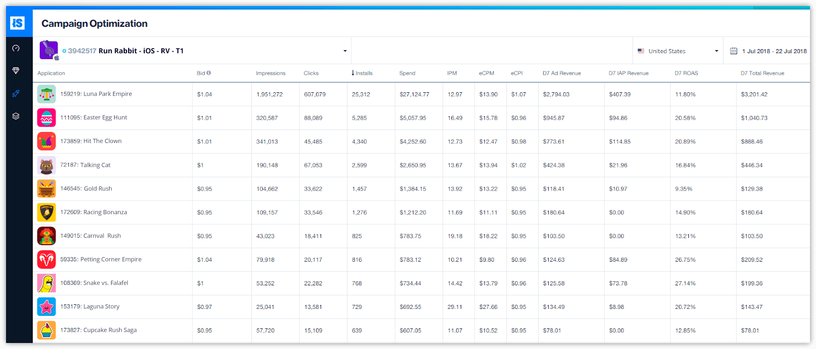Open the rocket promotion icon
Image resolution: width=816 pixels, height=349 pixels.
coord(16,94)
